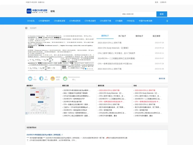This screenshot has height=145, width=193.
Task: Open 考CFA资料包最全版本 in 最新回复 column
Action: (112, 107)
